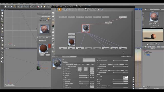Open the Render menu
Image resolution: width=164 pixels, height=92 pixels.
(22, 4)
